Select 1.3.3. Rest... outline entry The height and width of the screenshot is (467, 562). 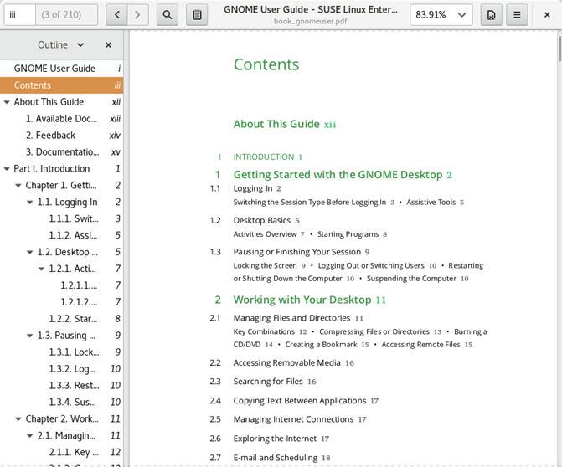click(62, 385)
